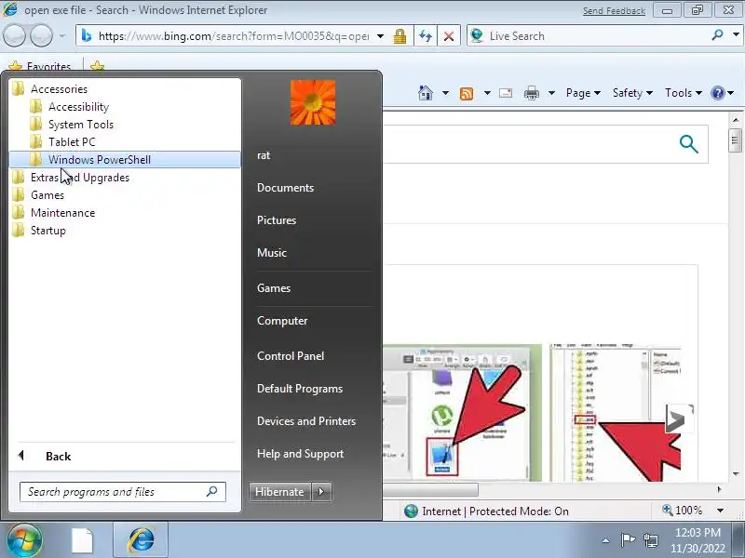Open Music from Start menu
This screenshot has width=745, height=558.
pos(272,252)
